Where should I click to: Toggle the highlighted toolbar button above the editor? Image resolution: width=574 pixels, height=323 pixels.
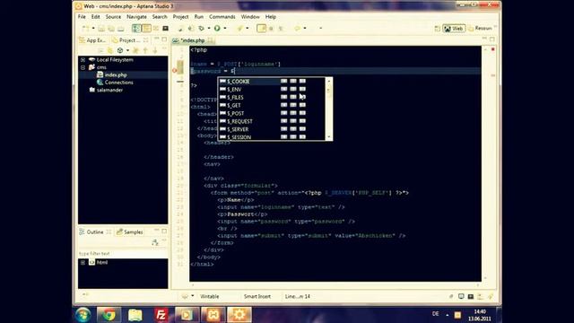[261, 28]
